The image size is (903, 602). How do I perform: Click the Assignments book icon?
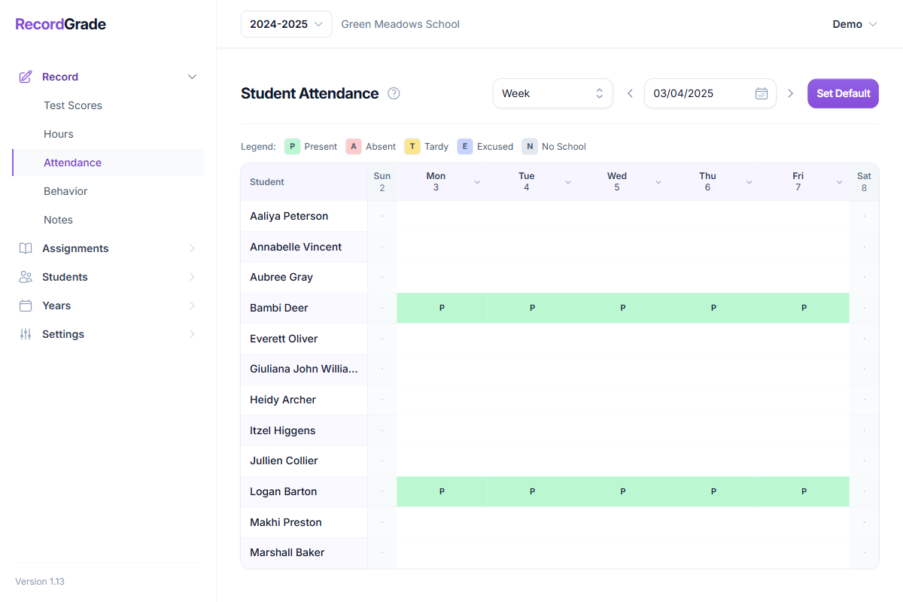coord(26,248)
